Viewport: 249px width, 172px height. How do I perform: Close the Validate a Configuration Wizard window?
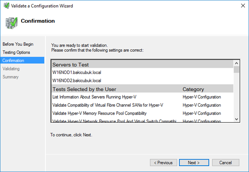click(243, 6)
